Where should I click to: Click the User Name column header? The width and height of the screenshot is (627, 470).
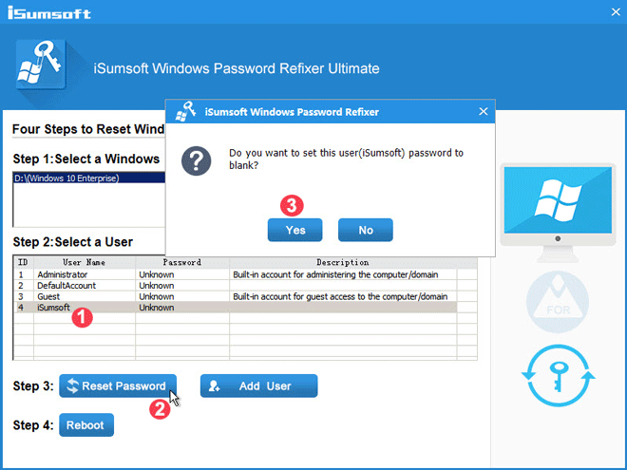point(85,262)
